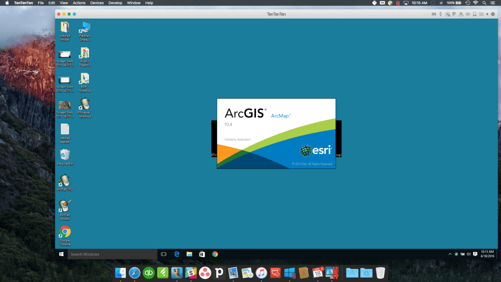The width and height of the screenshot is (501, 282).
Task: Click the shared folders icon in Parallels title bar
Action: coord(481,14)
